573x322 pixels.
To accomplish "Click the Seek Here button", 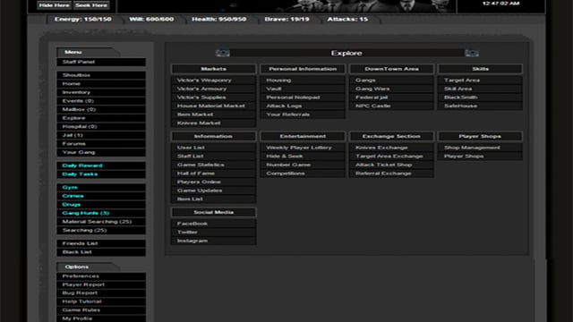I will [x=91, y=5].
